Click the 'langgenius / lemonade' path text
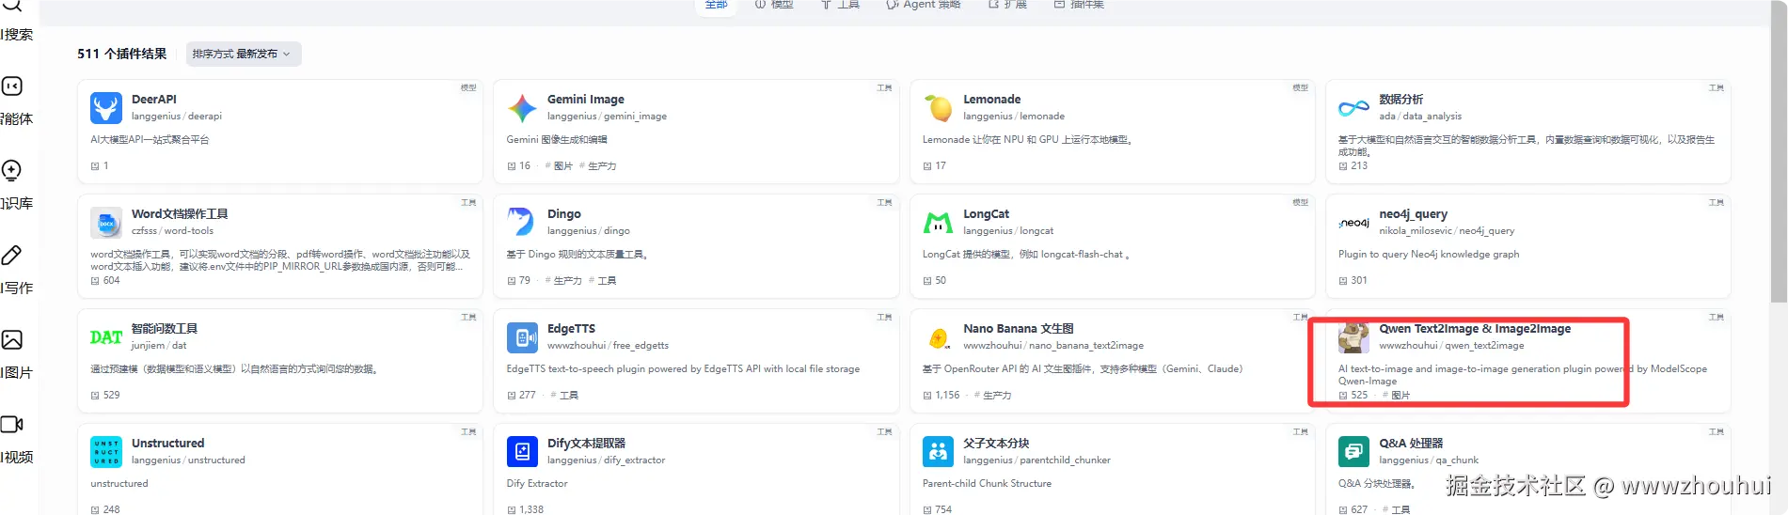The image size is (1788, 515). pyautogui.click(x=1014, y=117)
